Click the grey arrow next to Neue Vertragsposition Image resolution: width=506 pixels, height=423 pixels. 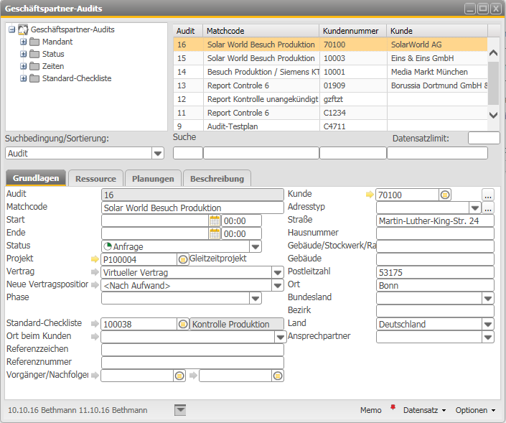[95, 285]
